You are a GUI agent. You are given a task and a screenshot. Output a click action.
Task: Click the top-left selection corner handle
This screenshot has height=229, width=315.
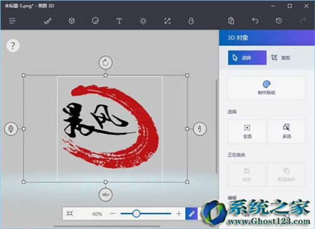(24, 75)
